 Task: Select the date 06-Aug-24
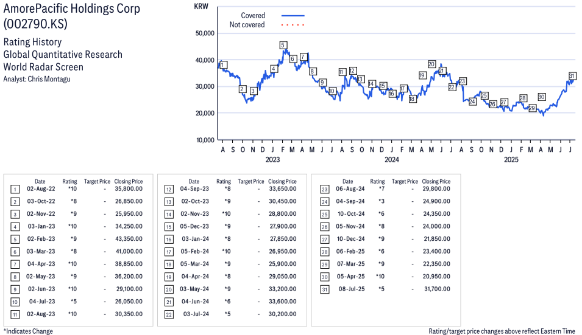click(x=350, y=189)
